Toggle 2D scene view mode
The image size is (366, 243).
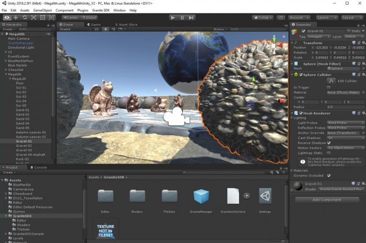coord(96,29)
